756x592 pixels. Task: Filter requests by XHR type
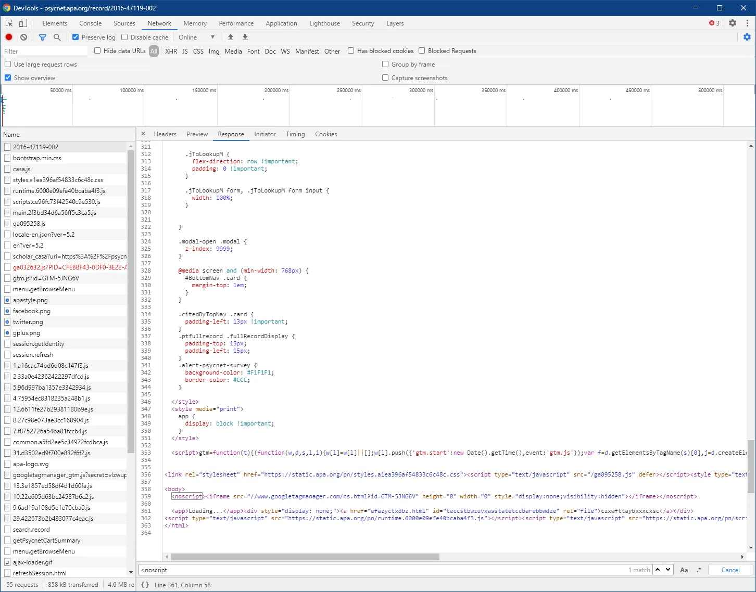171,52
